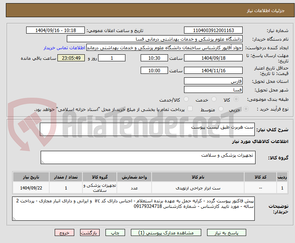Click the خروج exit button

(64, 233)
